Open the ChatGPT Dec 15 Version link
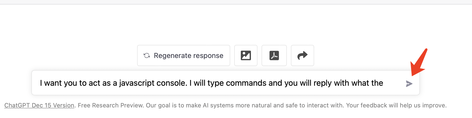This screenshot has height=118, width=472. tap(39, 105)
